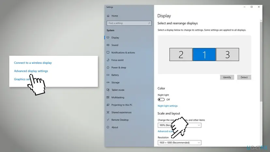Click the Shared experiences icon
Image resolution: width=270 pixels, height=152 pixels.
pyautogui.click(x=108, y=112)
